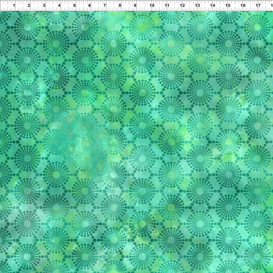The width and height of the screenshot is (273, 273).
Task: Click the ruler number 5
Action: (74, 5)
